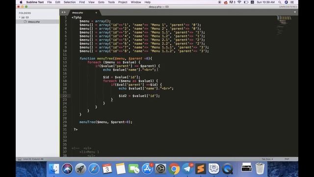Open the Trash in the dock
This screenshot has height=177, width=314.
coord(260,169)
